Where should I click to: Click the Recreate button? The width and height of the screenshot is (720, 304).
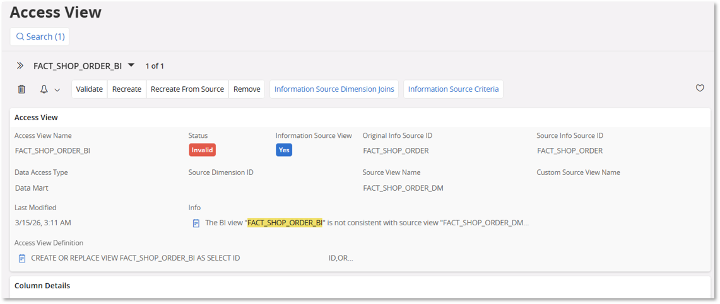point(127,89)
